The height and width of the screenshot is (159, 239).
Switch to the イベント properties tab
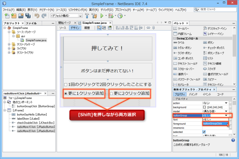[207, 94]
